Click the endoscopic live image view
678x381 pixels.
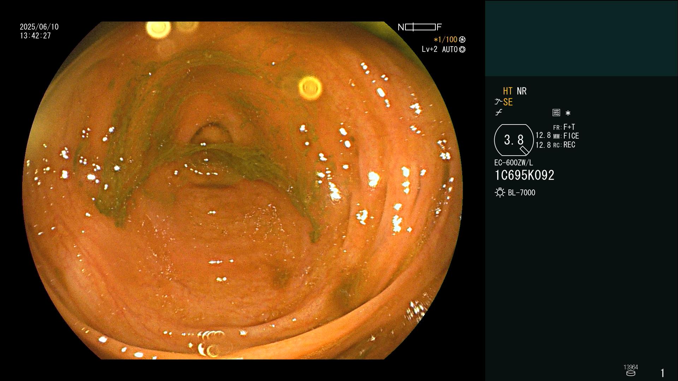(x=243, y=190)
